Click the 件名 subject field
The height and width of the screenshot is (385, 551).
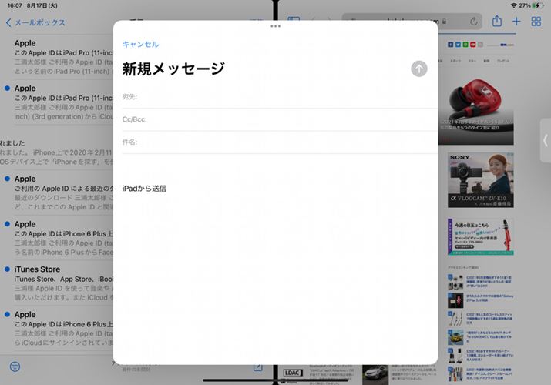click(277, 142)
